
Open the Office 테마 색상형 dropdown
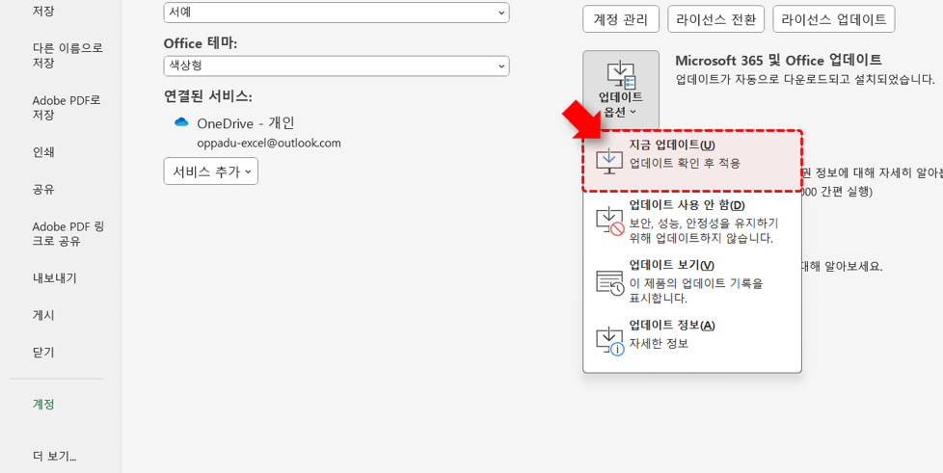click(337, 66)
